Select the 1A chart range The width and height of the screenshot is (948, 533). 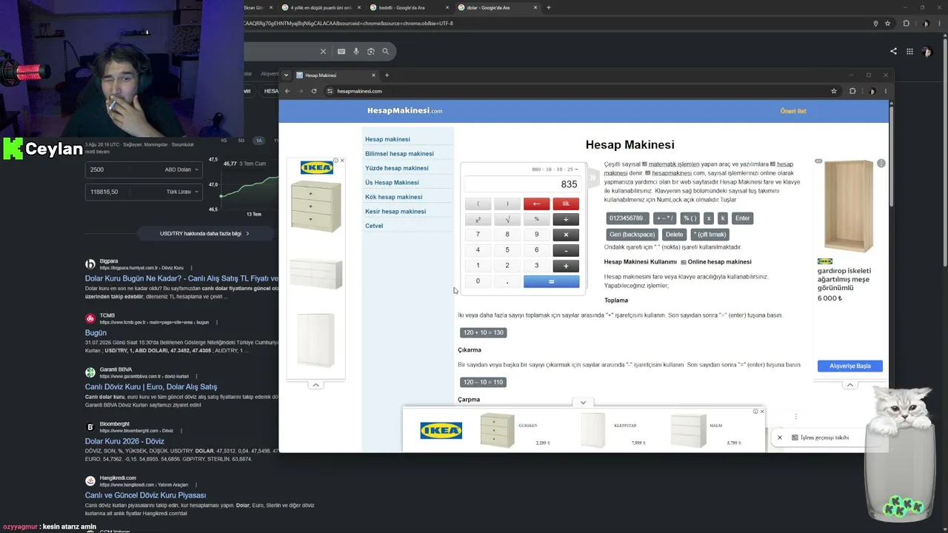coord(258,140)
